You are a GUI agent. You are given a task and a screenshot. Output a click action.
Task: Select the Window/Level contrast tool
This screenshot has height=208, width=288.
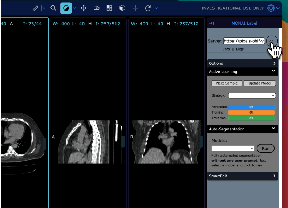[66, 8]
